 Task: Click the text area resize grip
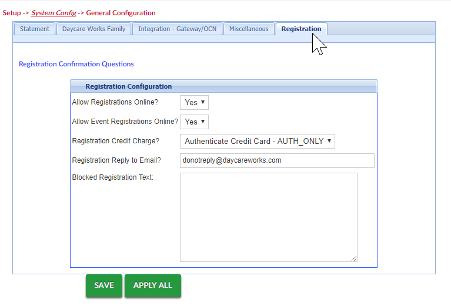pyautogui.click(x=354, y=258)
